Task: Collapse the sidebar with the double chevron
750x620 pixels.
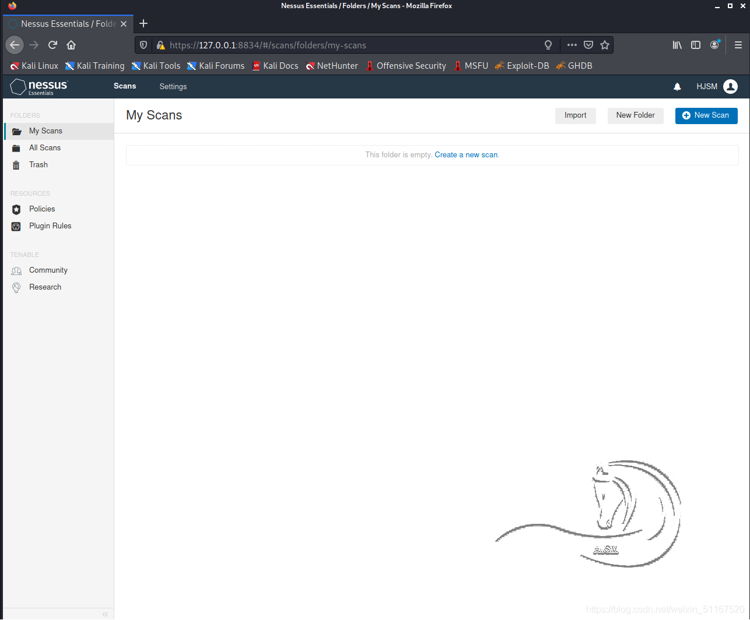Action: [105, 614]
